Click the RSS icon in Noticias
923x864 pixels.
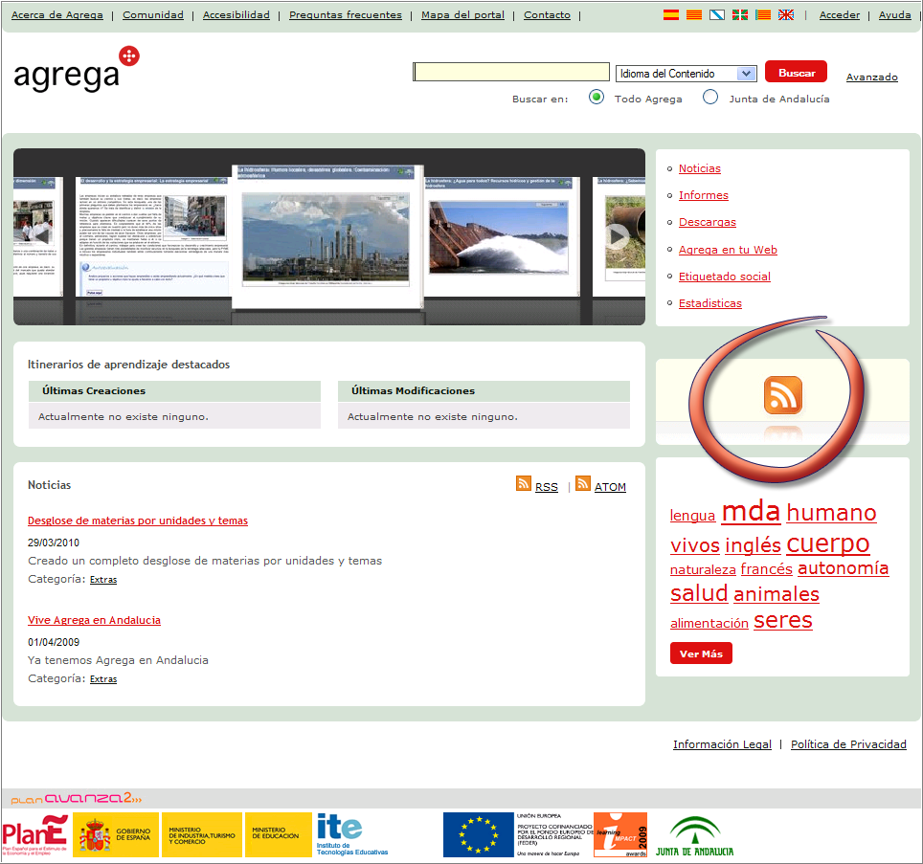(524, 483)
